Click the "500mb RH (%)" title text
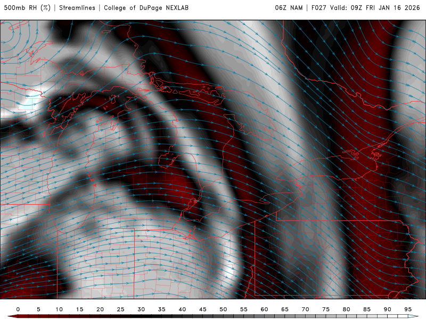The width and height of the screenshot is (426, 319). pyautogui.click(x=27, y=7)
